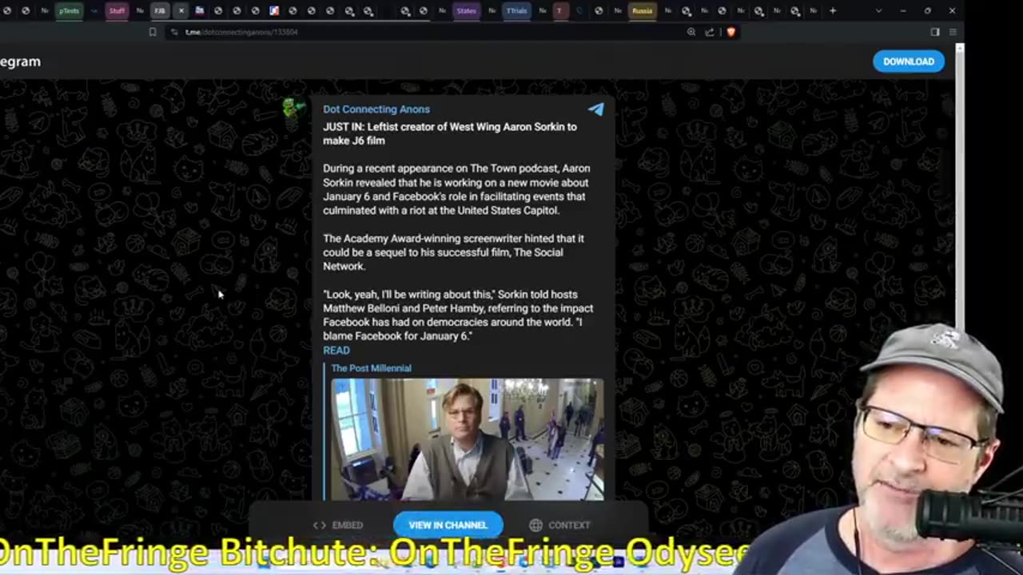Click the 'During a recent appearance' paragraph
1023x575 pixels.
point(456,189)
